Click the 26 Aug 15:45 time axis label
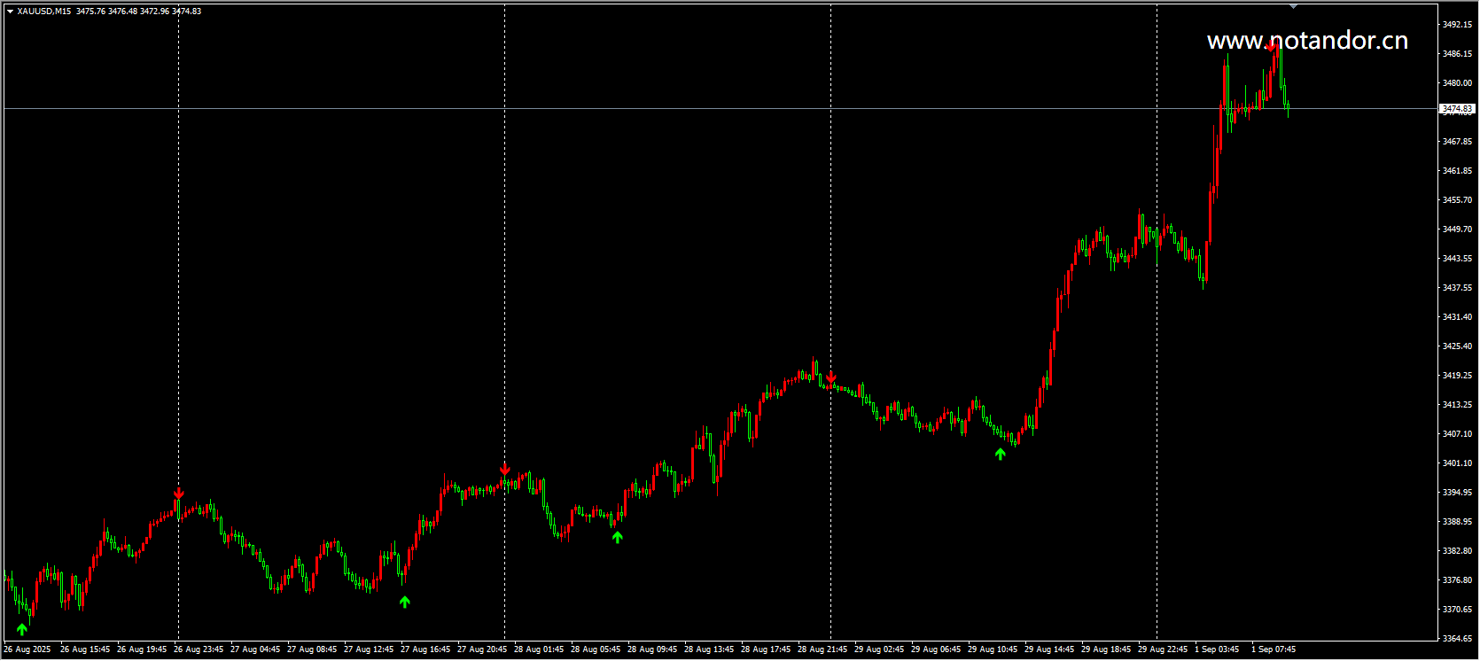 coord(85,649)
